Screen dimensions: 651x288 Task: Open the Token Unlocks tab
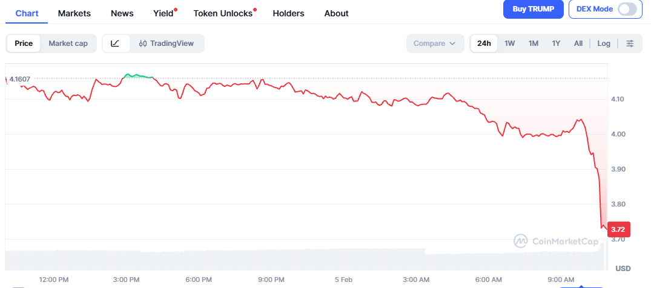click(223, 13)
